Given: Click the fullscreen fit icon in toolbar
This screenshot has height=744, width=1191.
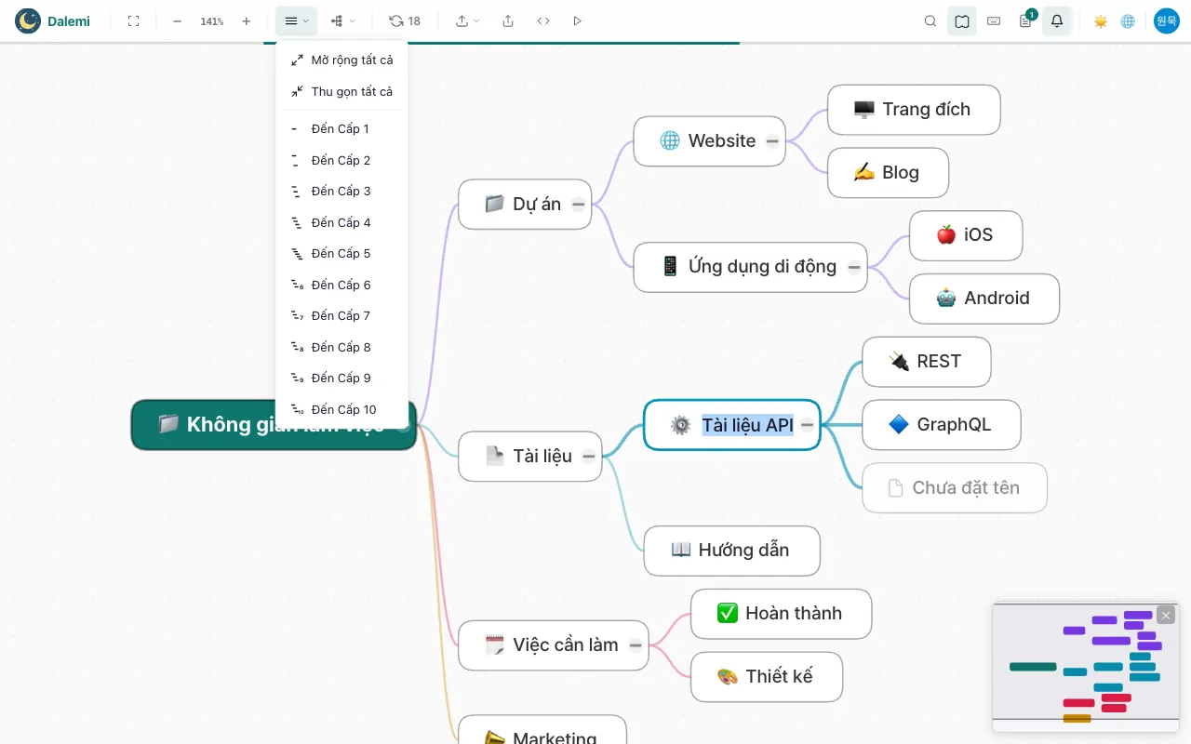Looking at the screenshot, I should (133, 20).
